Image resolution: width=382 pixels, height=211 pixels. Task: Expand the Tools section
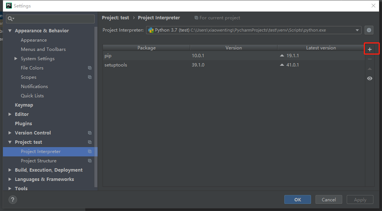[x=10, y=188]
